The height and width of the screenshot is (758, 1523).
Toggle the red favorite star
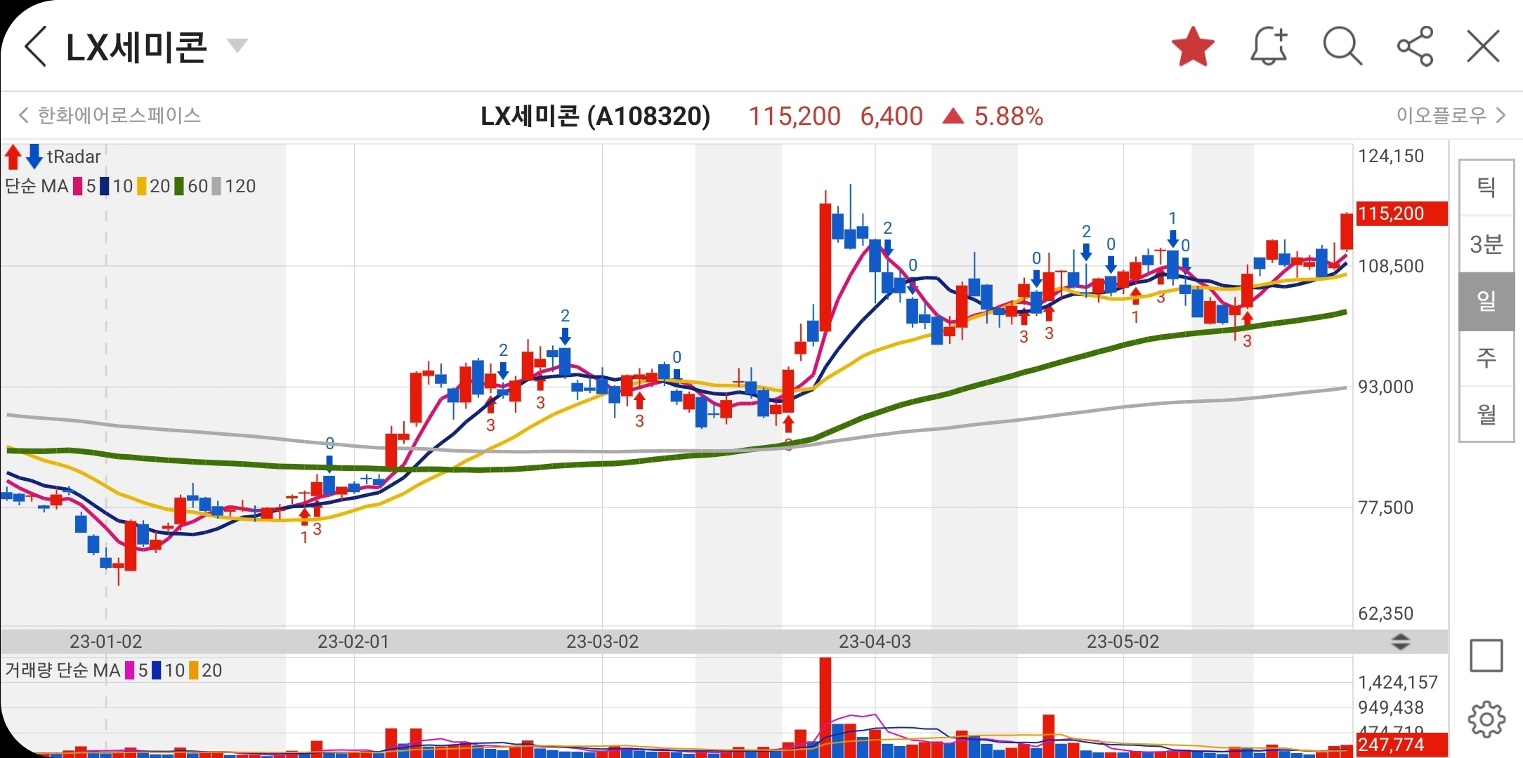coord(1193,47)
